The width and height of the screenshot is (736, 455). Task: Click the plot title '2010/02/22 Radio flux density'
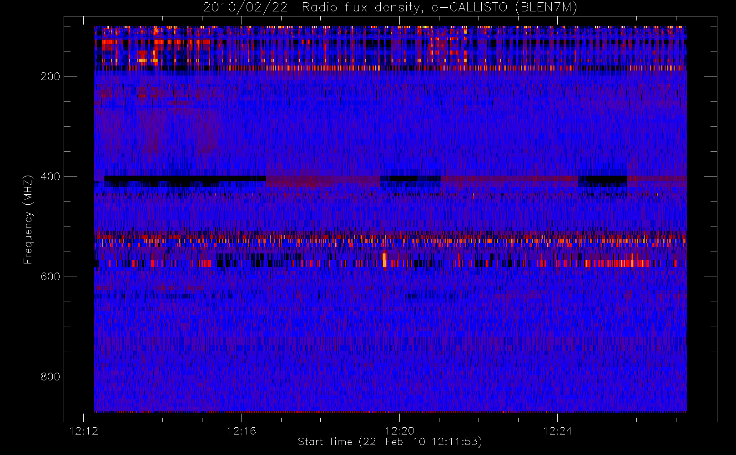pos(390,8)
